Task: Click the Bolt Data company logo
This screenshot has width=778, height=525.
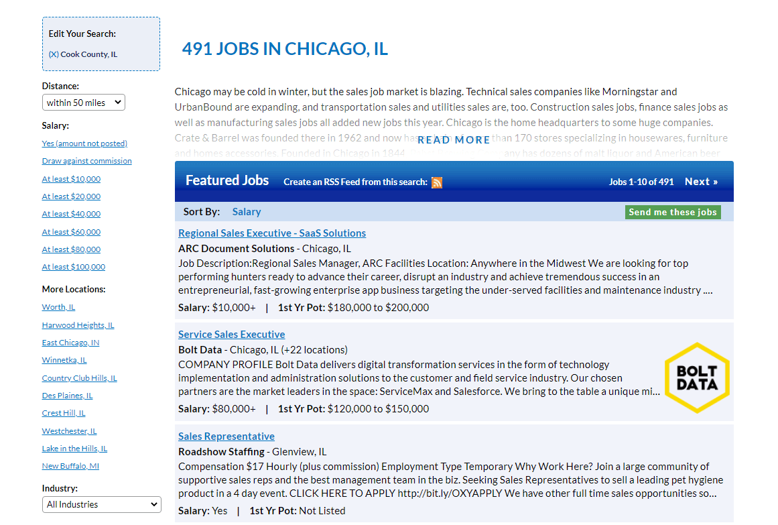Action: [697, 377]
